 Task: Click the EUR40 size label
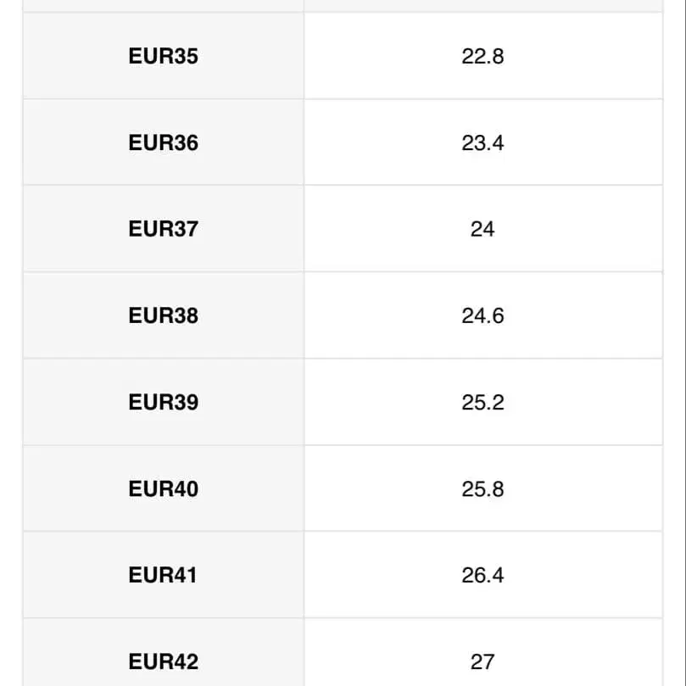(164, 488)
